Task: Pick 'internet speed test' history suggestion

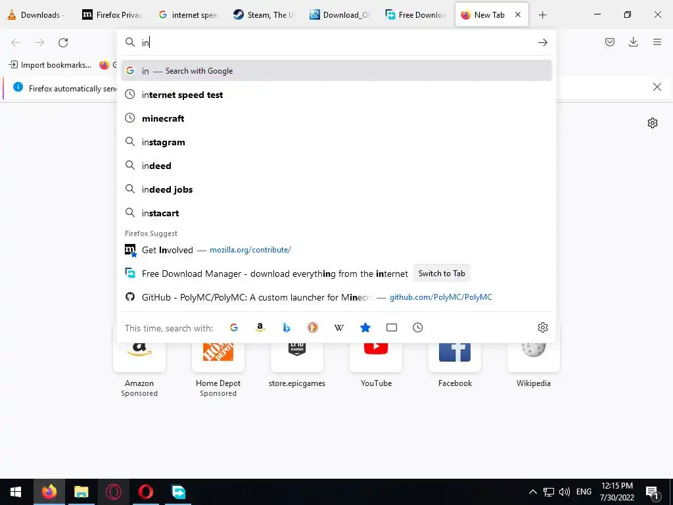Action: point(336,95)
